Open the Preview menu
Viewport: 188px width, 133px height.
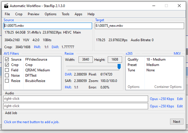[33, 14]
